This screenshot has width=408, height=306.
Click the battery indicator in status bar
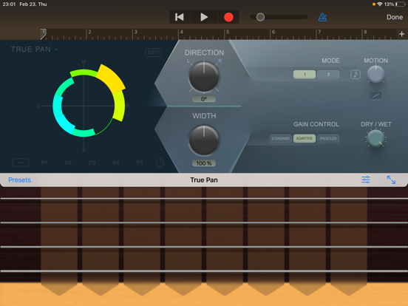tap(401, 4)
